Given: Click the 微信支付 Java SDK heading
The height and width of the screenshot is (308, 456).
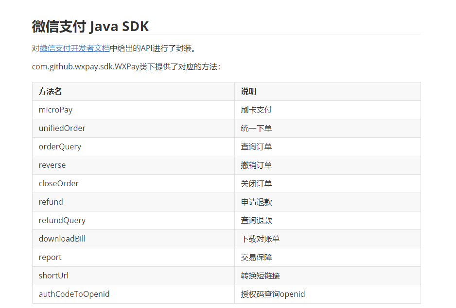Looking at the screenshot, I should click(x=90, y=26).
